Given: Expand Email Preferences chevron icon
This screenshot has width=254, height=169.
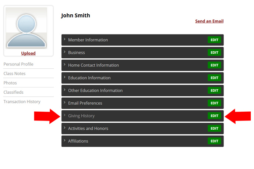Looking at the screenshot, I should tap(64, 103).
